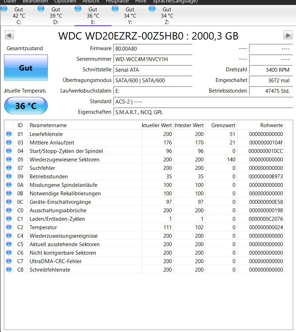The width and height of the screenshot is (296, 332).
Task: Go to next disk with right arrow
Action: coord(288,35)
